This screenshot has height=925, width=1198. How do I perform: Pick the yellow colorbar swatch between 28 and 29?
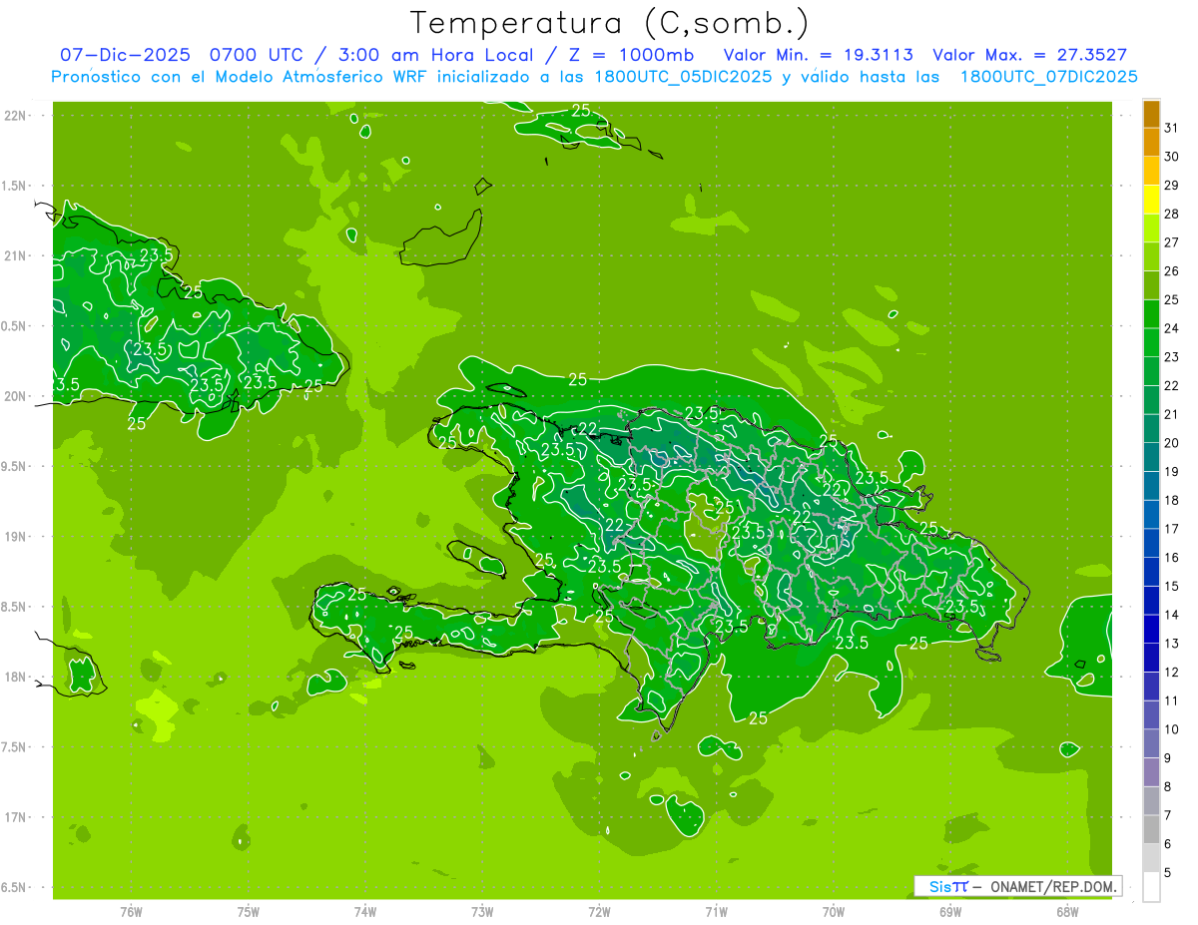pyautogui.click(x=1151, y=200)
